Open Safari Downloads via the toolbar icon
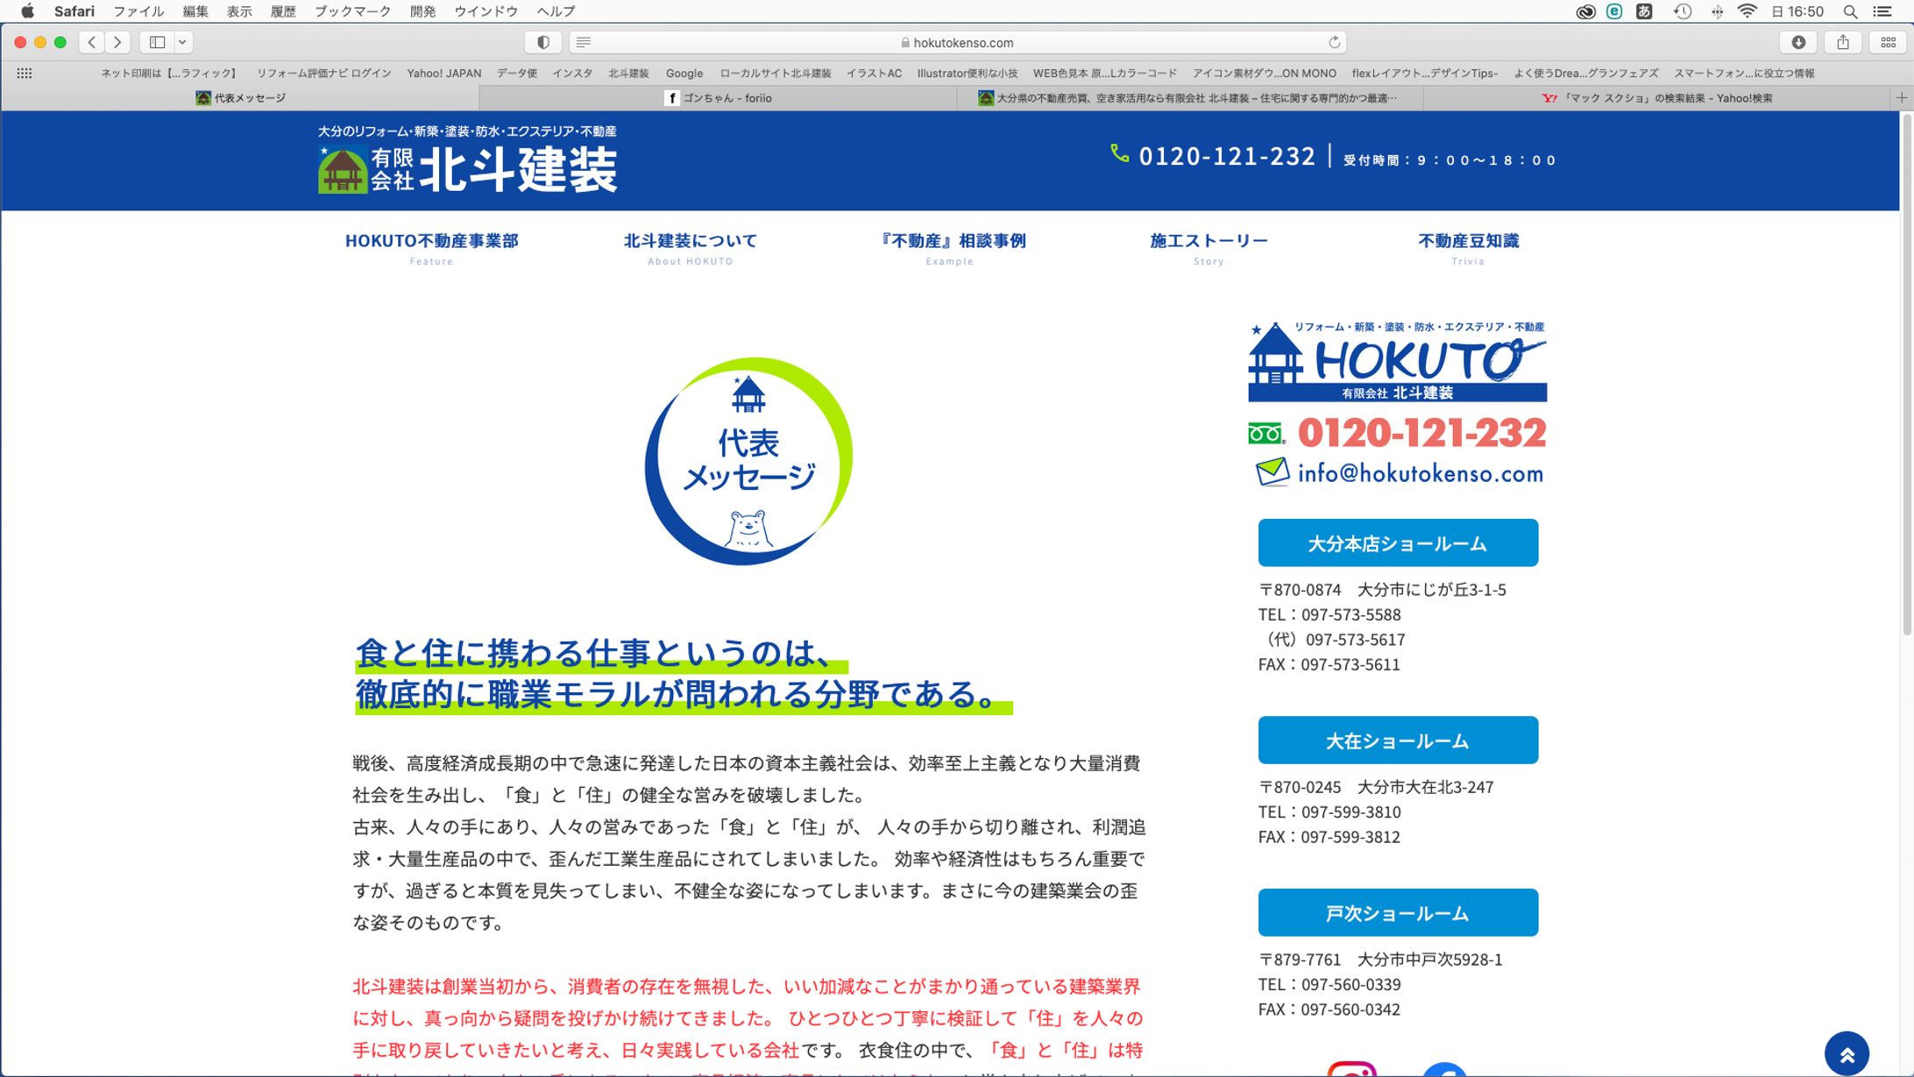 (1798, 41)
